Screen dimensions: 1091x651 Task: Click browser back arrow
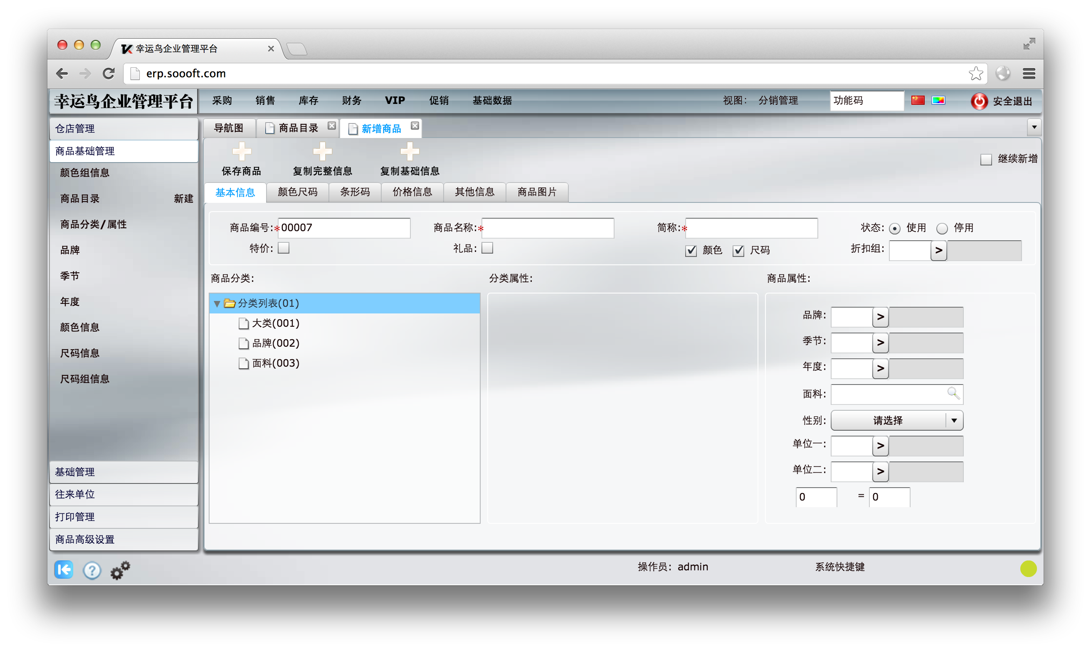coord(62,73)
